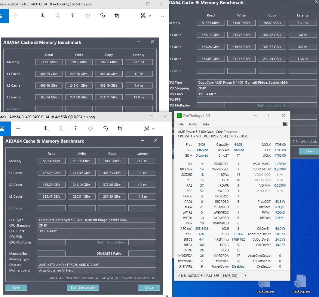Click Save button in bottom AIDA64 image
Screen dimensions: 319x297
16,287
